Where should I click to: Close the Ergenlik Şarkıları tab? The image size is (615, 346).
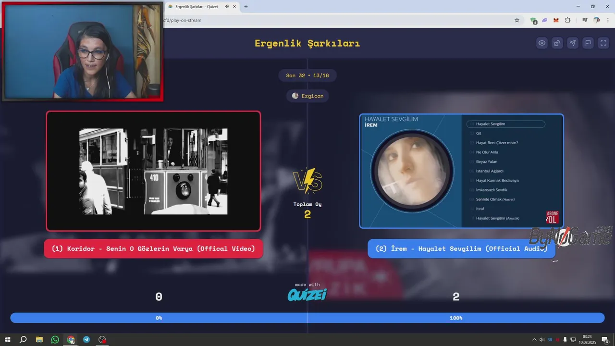click(234, 7)
